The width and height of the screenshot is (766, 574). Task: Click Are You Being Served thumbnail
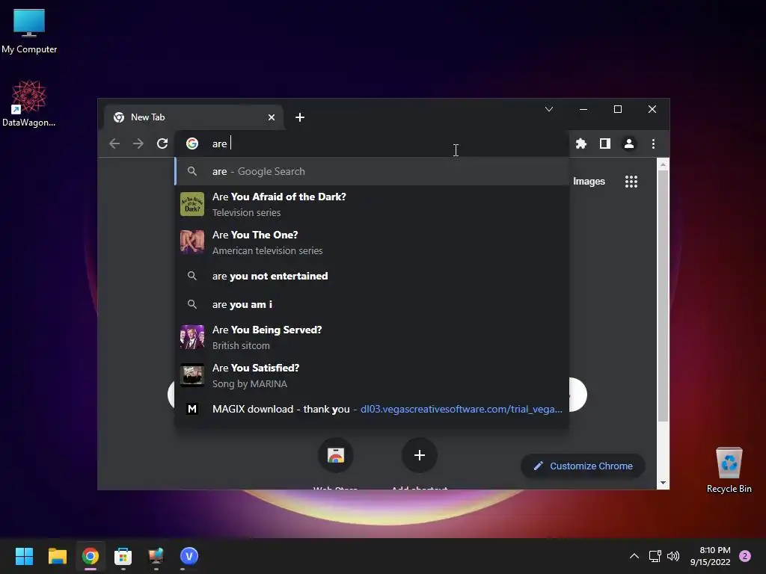[x=192, y=337]
